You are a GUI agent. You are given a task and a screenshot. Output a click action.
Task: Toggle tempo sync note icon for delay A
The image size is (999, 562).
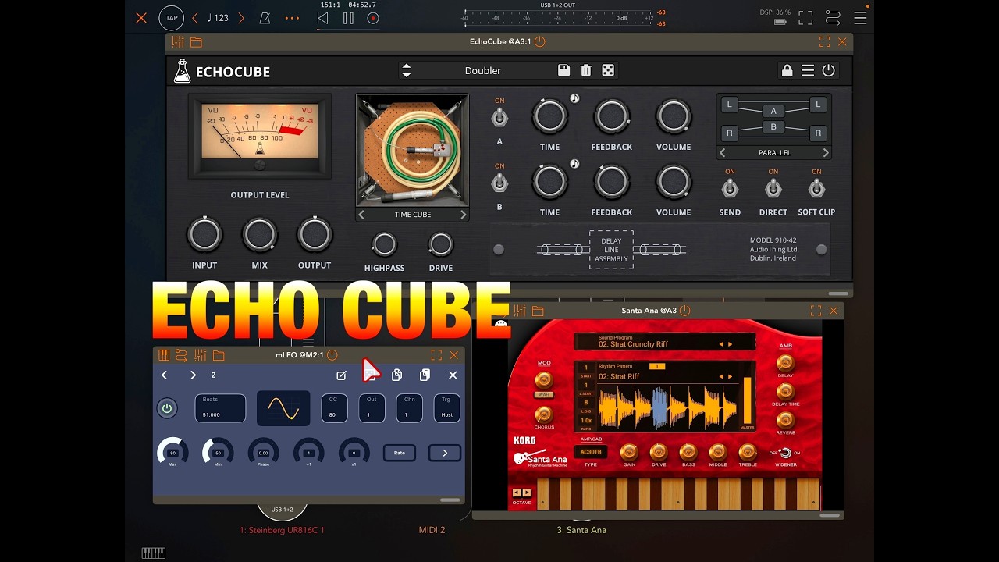[574, 98]
